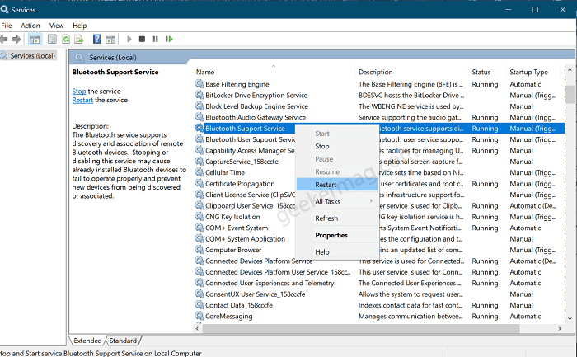Select the Base Filtering Engine service name
This screenshot has width=577, height=357.
(x=237, y=84)
